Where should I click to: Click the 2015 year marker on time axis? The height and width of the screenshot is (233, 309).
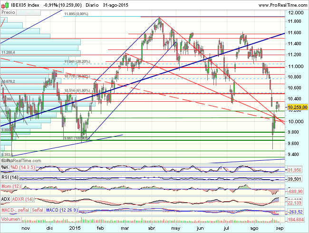[75, 228]
